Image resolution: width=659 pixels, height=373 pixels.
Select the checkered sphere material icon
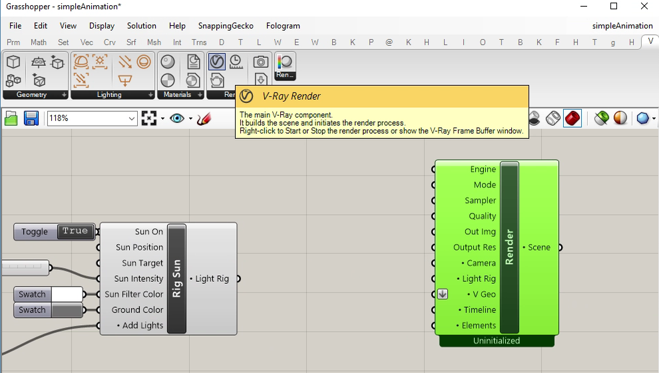[x=168, y=80]
